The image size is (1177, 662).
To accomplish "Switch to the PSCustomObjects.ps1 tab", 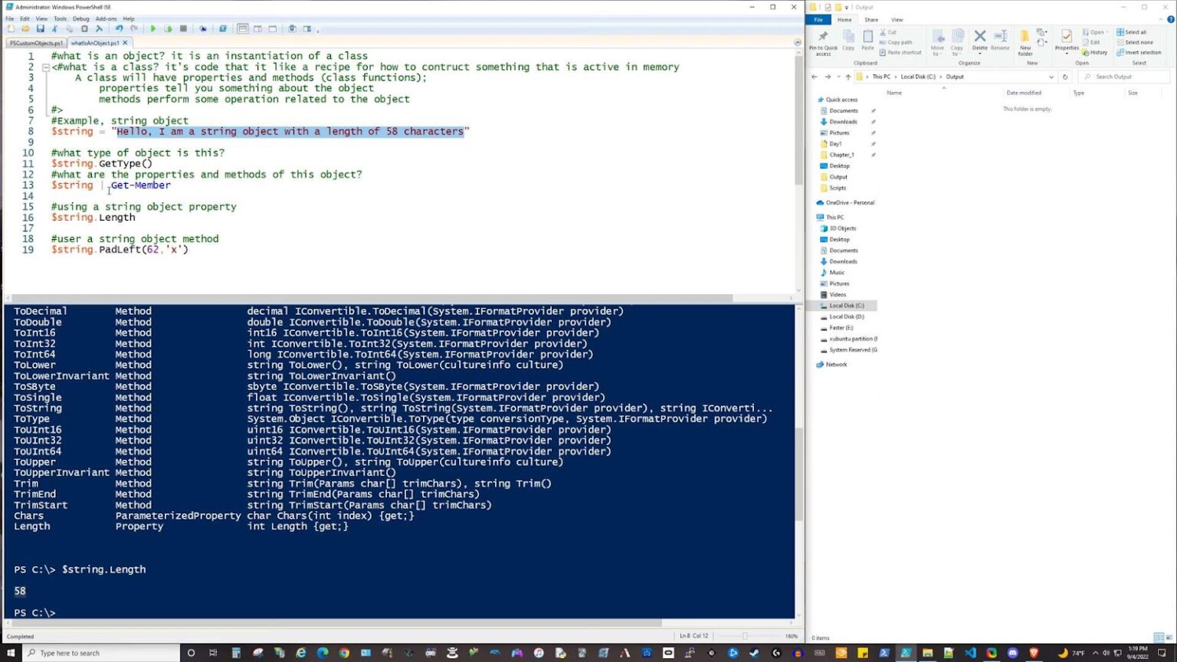I will click(36, 43).
